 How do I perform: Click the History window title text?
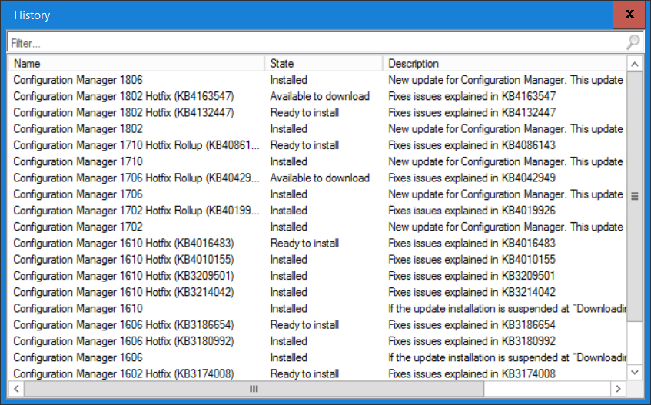point(32,15)
